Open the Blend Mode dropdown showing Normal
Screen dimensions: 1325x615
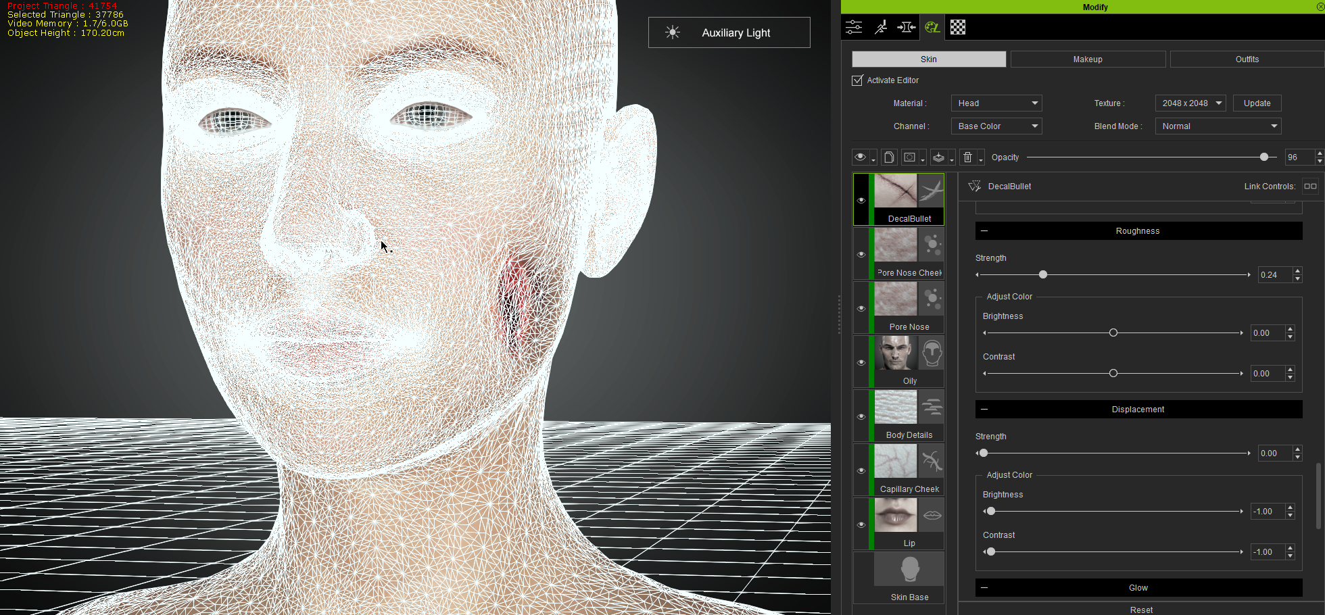[1218, 126]
